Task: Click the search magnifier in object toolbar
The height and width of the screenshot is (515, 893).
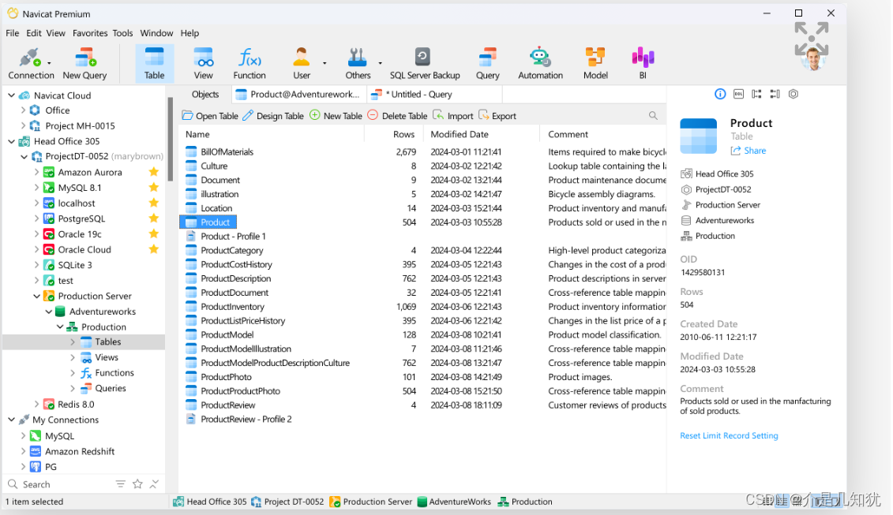Action: click(653, 115)
